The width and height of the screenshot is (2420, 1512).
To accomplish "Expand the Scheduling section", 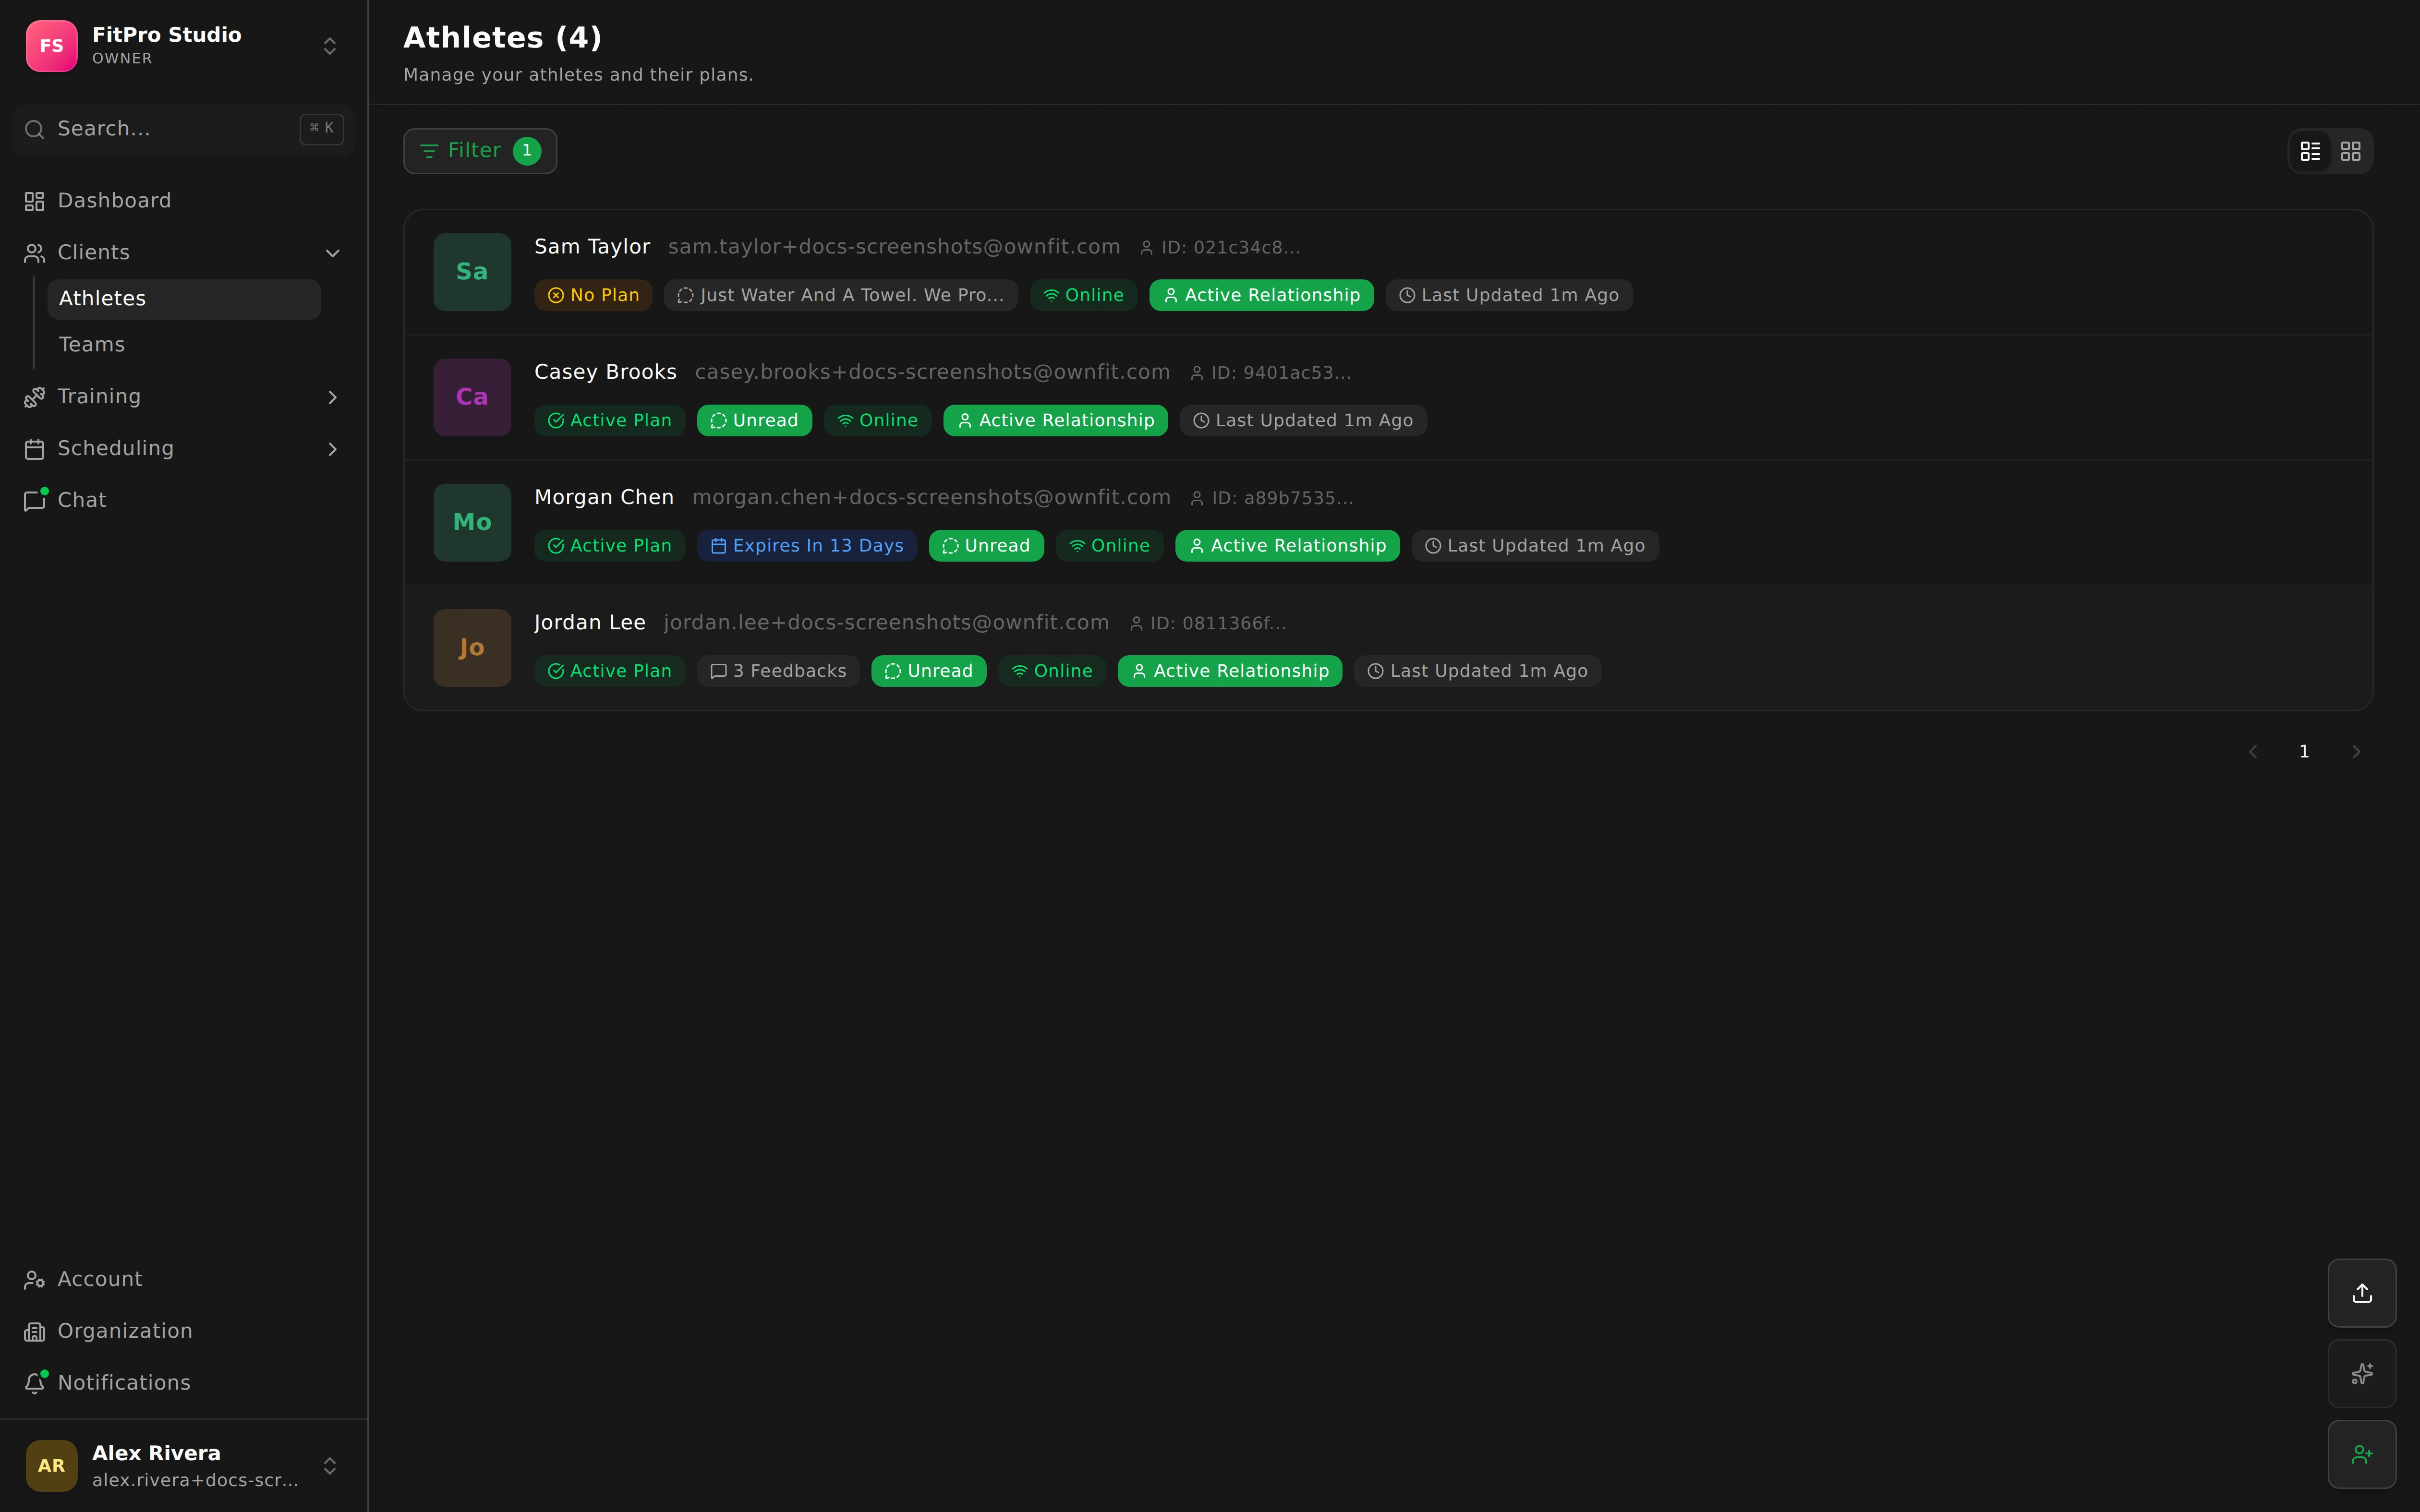I will (184, 449).
